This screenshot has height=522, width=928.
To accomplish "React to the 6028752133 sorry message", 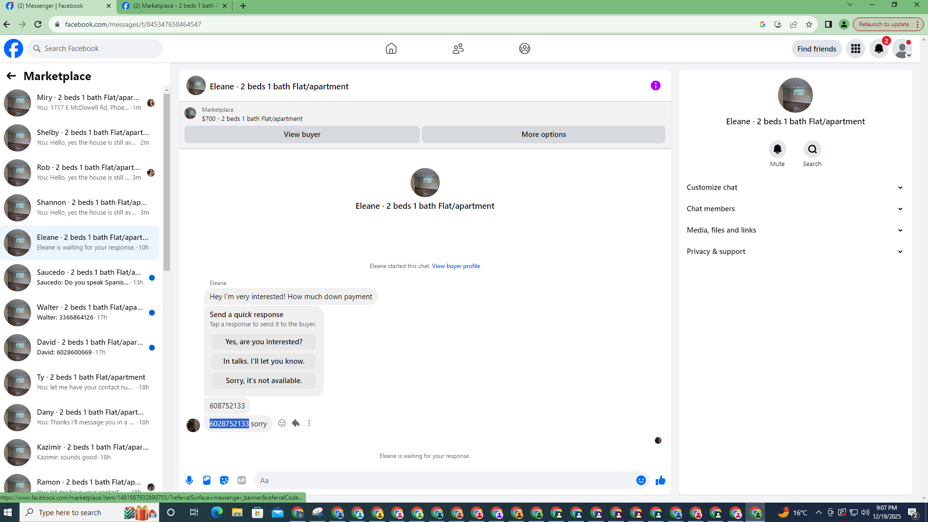I will pos(282,423).
